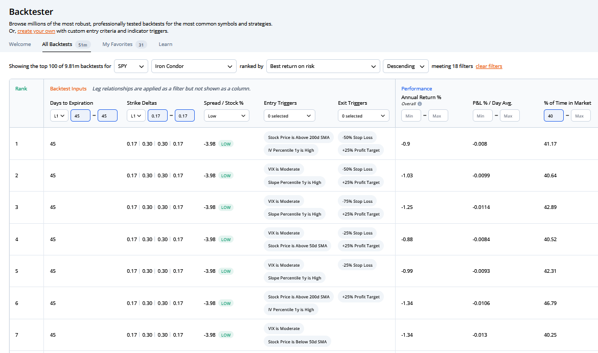The width and height of the screenshot is (598, 353).
Task: Expand the Iron Condor strategy dropdown
Action: click(194, 66)
